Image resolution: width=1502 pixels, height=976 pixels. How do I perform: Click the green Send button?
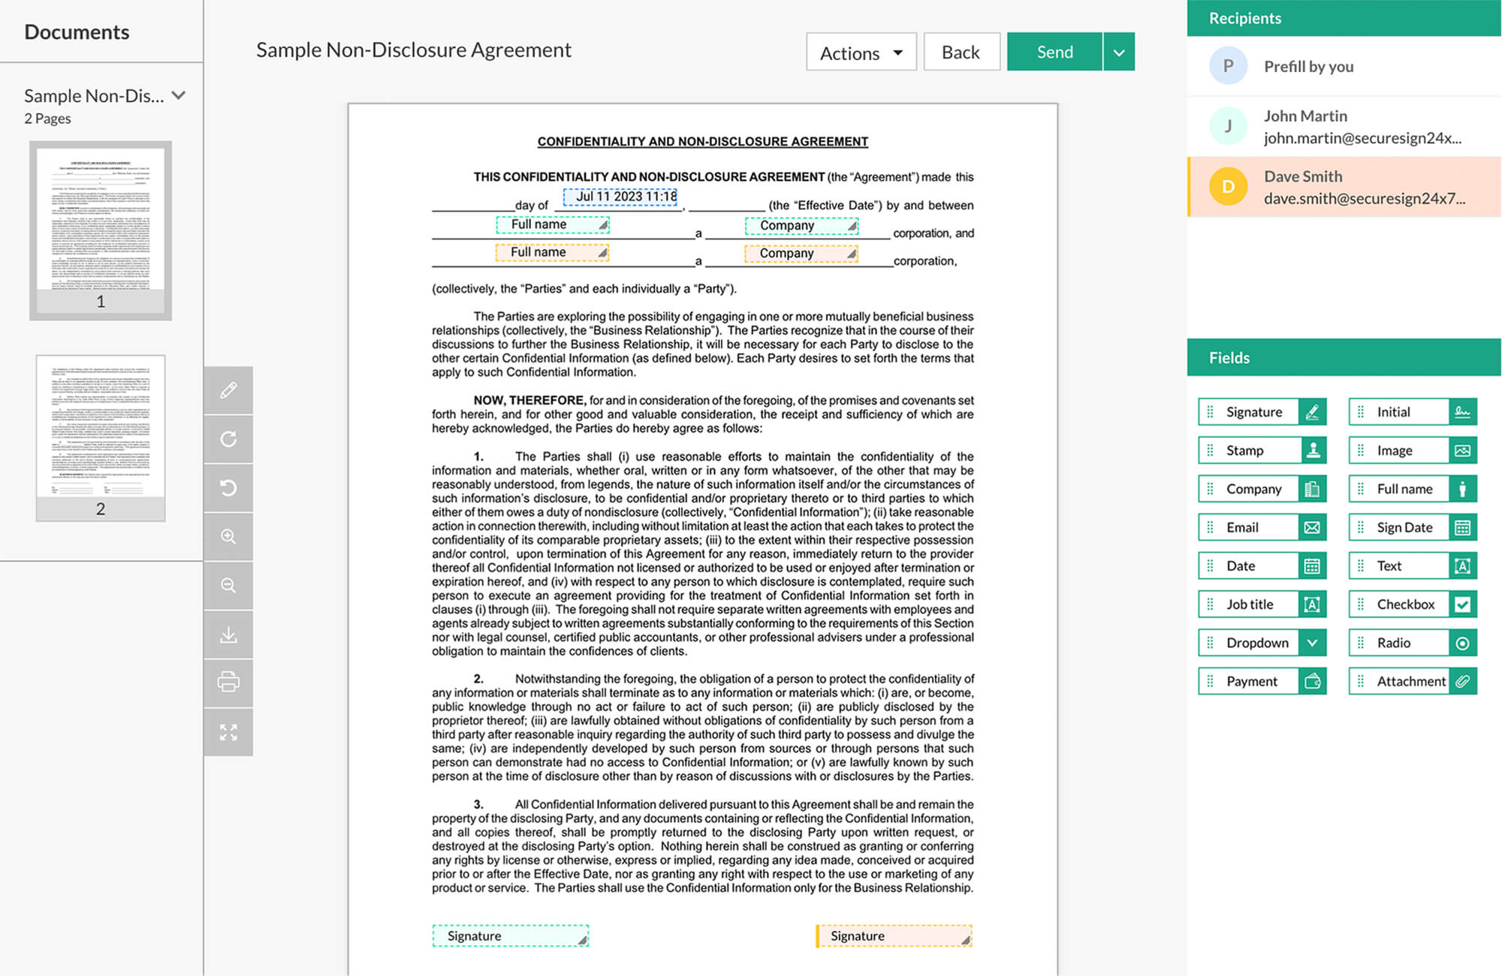(x=1054, y=53)
